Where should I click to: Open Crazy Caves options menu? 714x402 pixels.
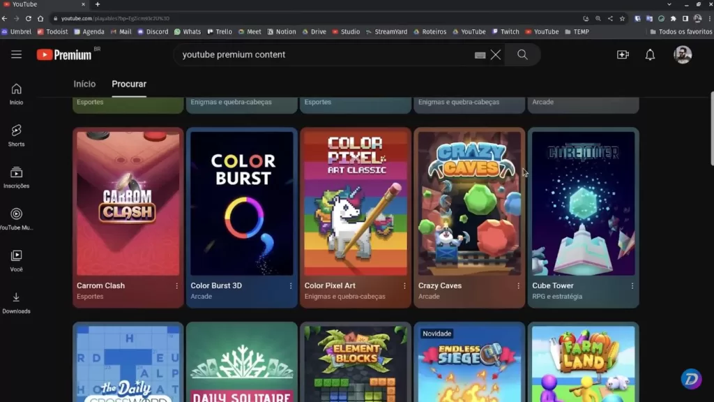518,285
